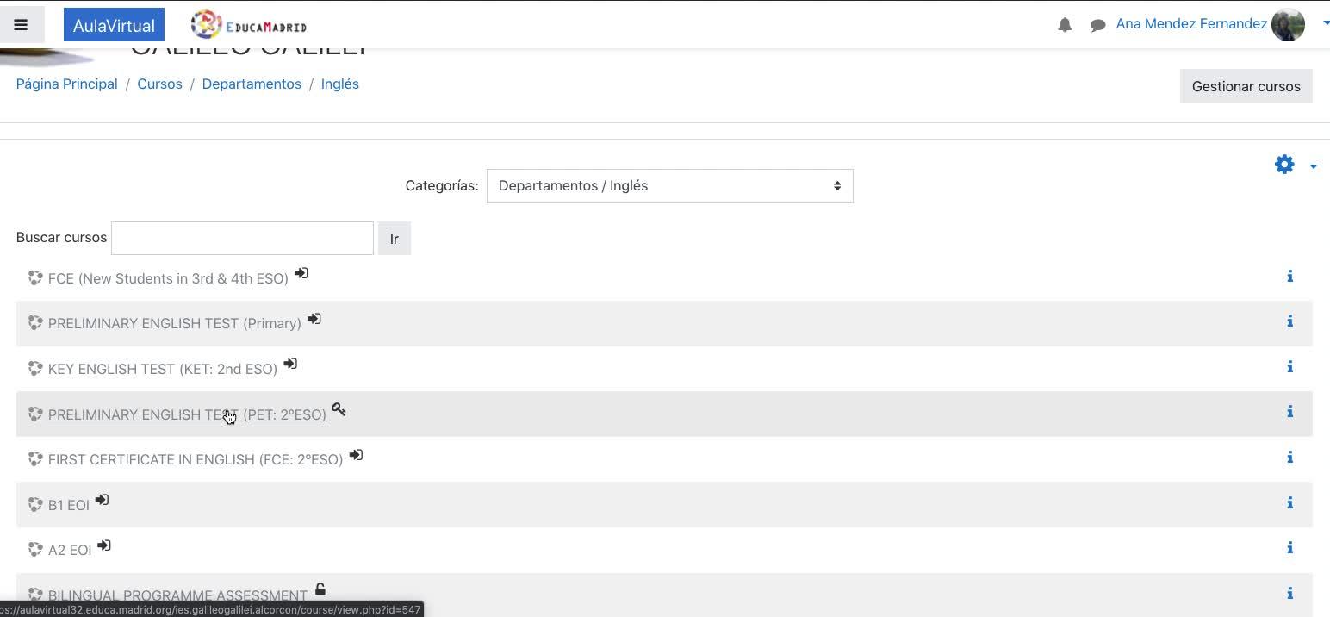Screen dimensions: 1330x617
Task: Show info for A2 EOI course
Action: pyautogui.click(x=1290, y=548)
